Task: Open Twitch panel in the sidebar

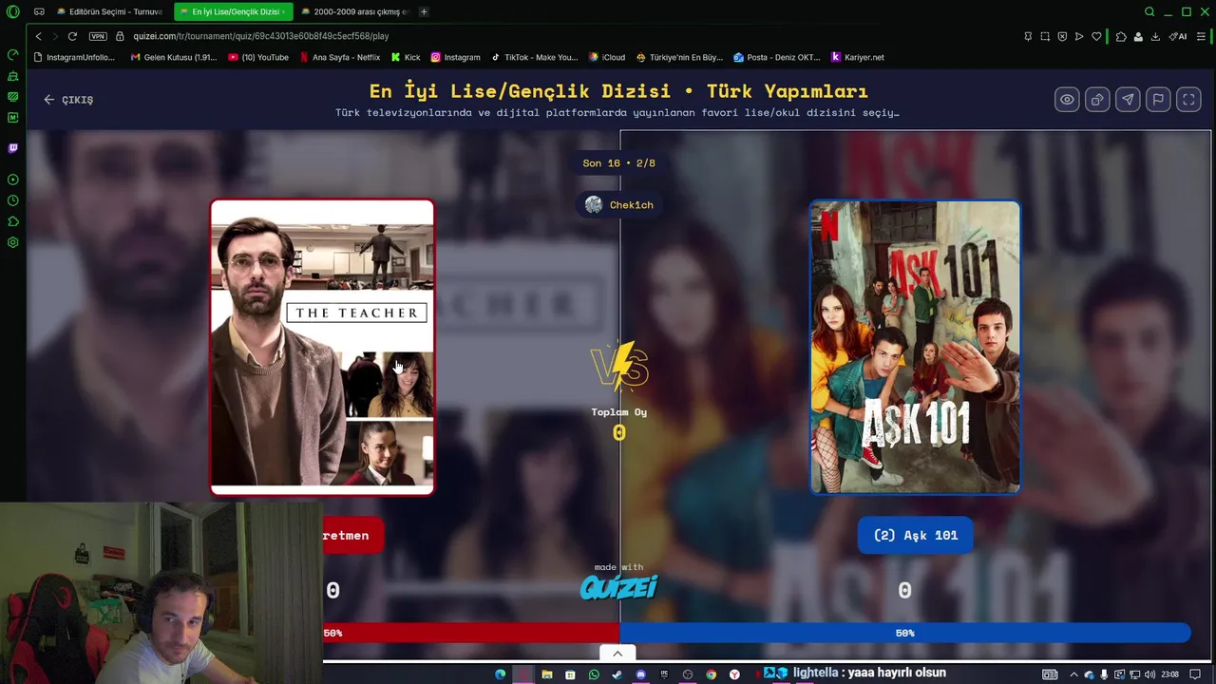Action: [x=12, y=148]
